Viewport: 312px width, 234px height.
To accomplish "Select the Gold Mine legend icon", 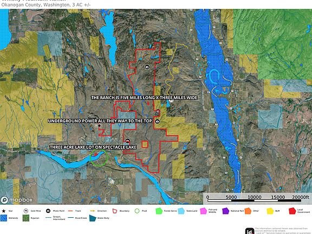I will 26,211.
